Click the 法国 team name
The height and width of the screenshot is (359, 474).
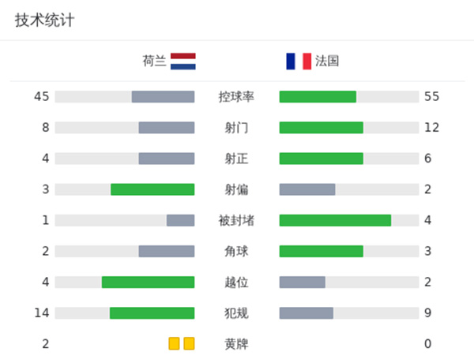click(327, 62)
